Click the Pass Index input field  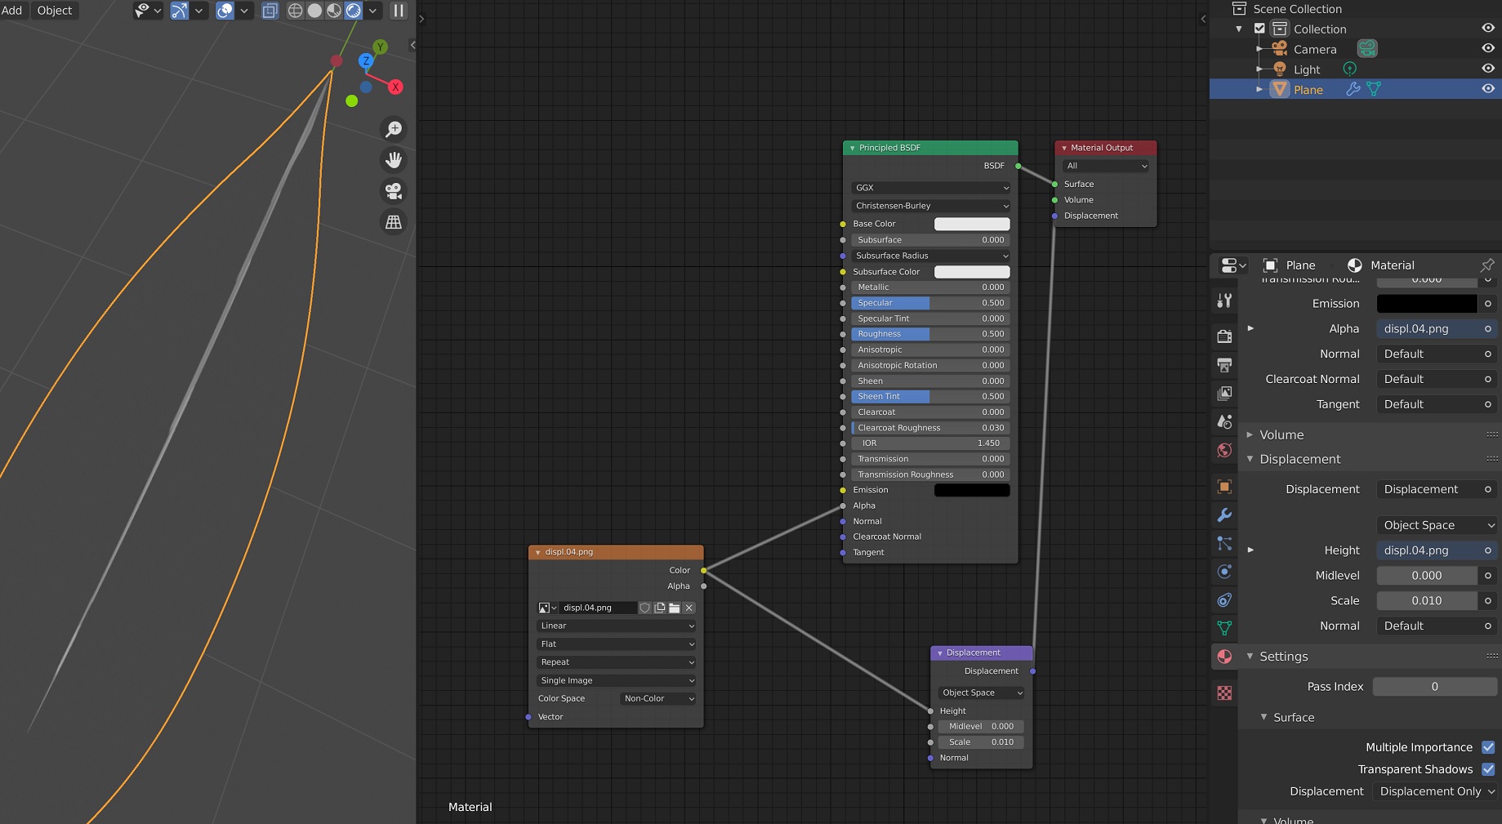tap(1434, 686)
